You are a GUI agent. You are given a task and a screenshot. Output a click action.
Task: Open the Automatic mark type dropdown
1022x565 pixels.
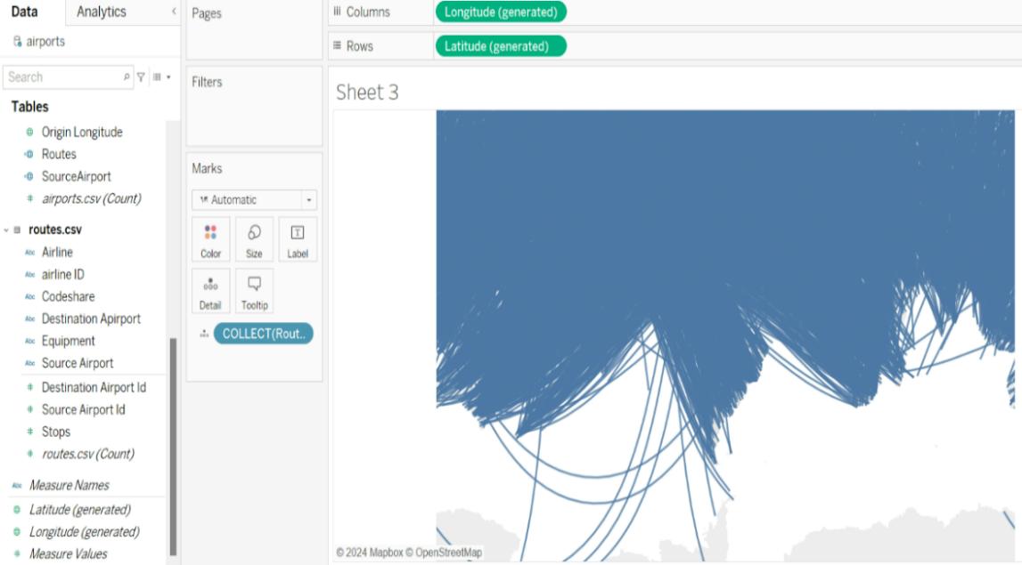coord(254,200)
